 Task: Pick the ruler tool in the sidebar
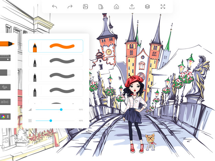(5, 58)
